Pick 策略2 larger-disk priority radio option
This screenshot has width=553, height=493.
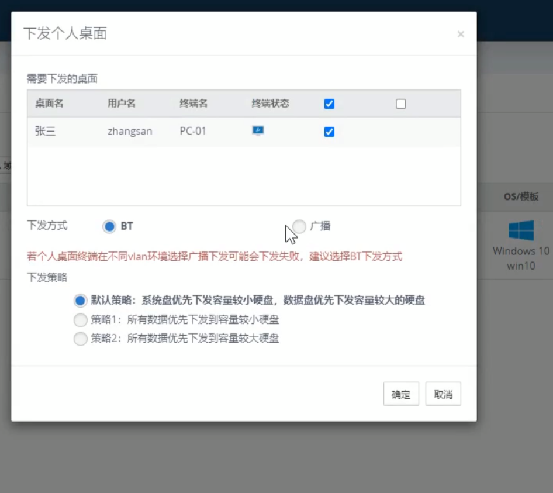[x=80, y=339]
